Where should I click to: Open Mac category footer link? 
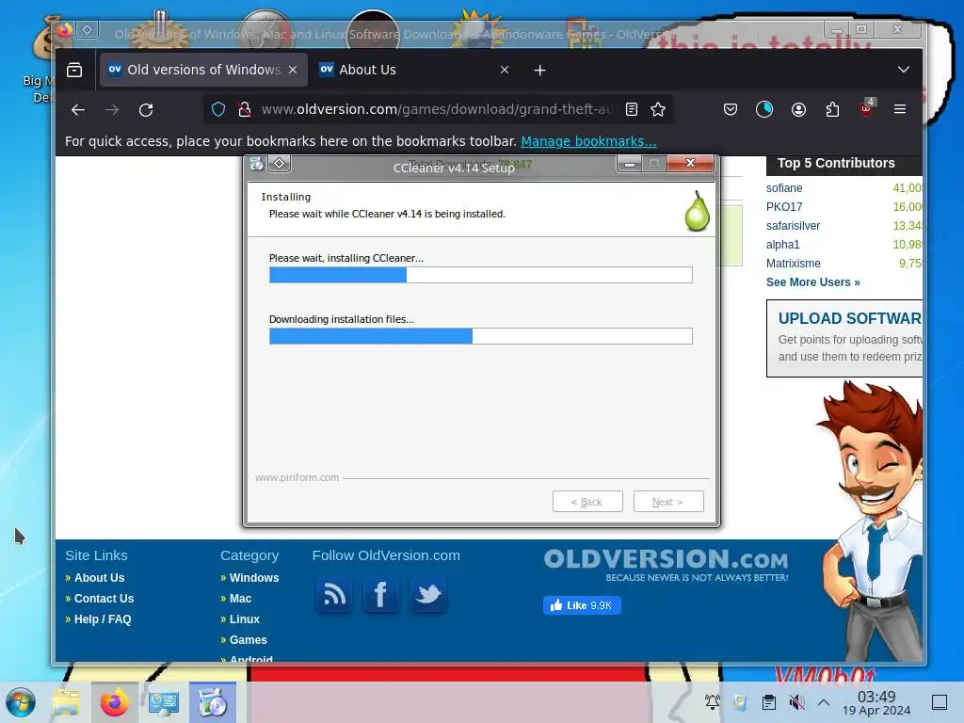point(240,599)
